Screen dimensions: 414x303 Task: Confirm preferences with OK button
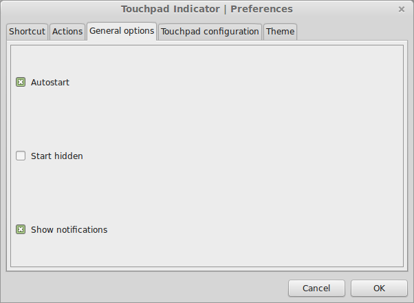pyautogui.click(x=379, y=288)
